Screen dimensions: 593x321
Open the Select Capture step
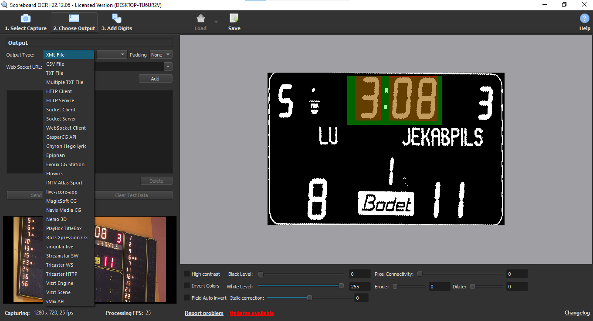tap(26, 22)
